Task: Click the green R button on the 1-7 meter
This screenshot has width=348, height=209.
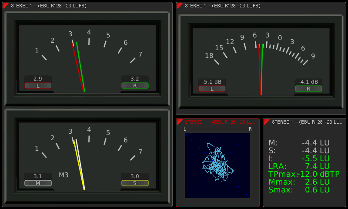Action: (135, 86)
